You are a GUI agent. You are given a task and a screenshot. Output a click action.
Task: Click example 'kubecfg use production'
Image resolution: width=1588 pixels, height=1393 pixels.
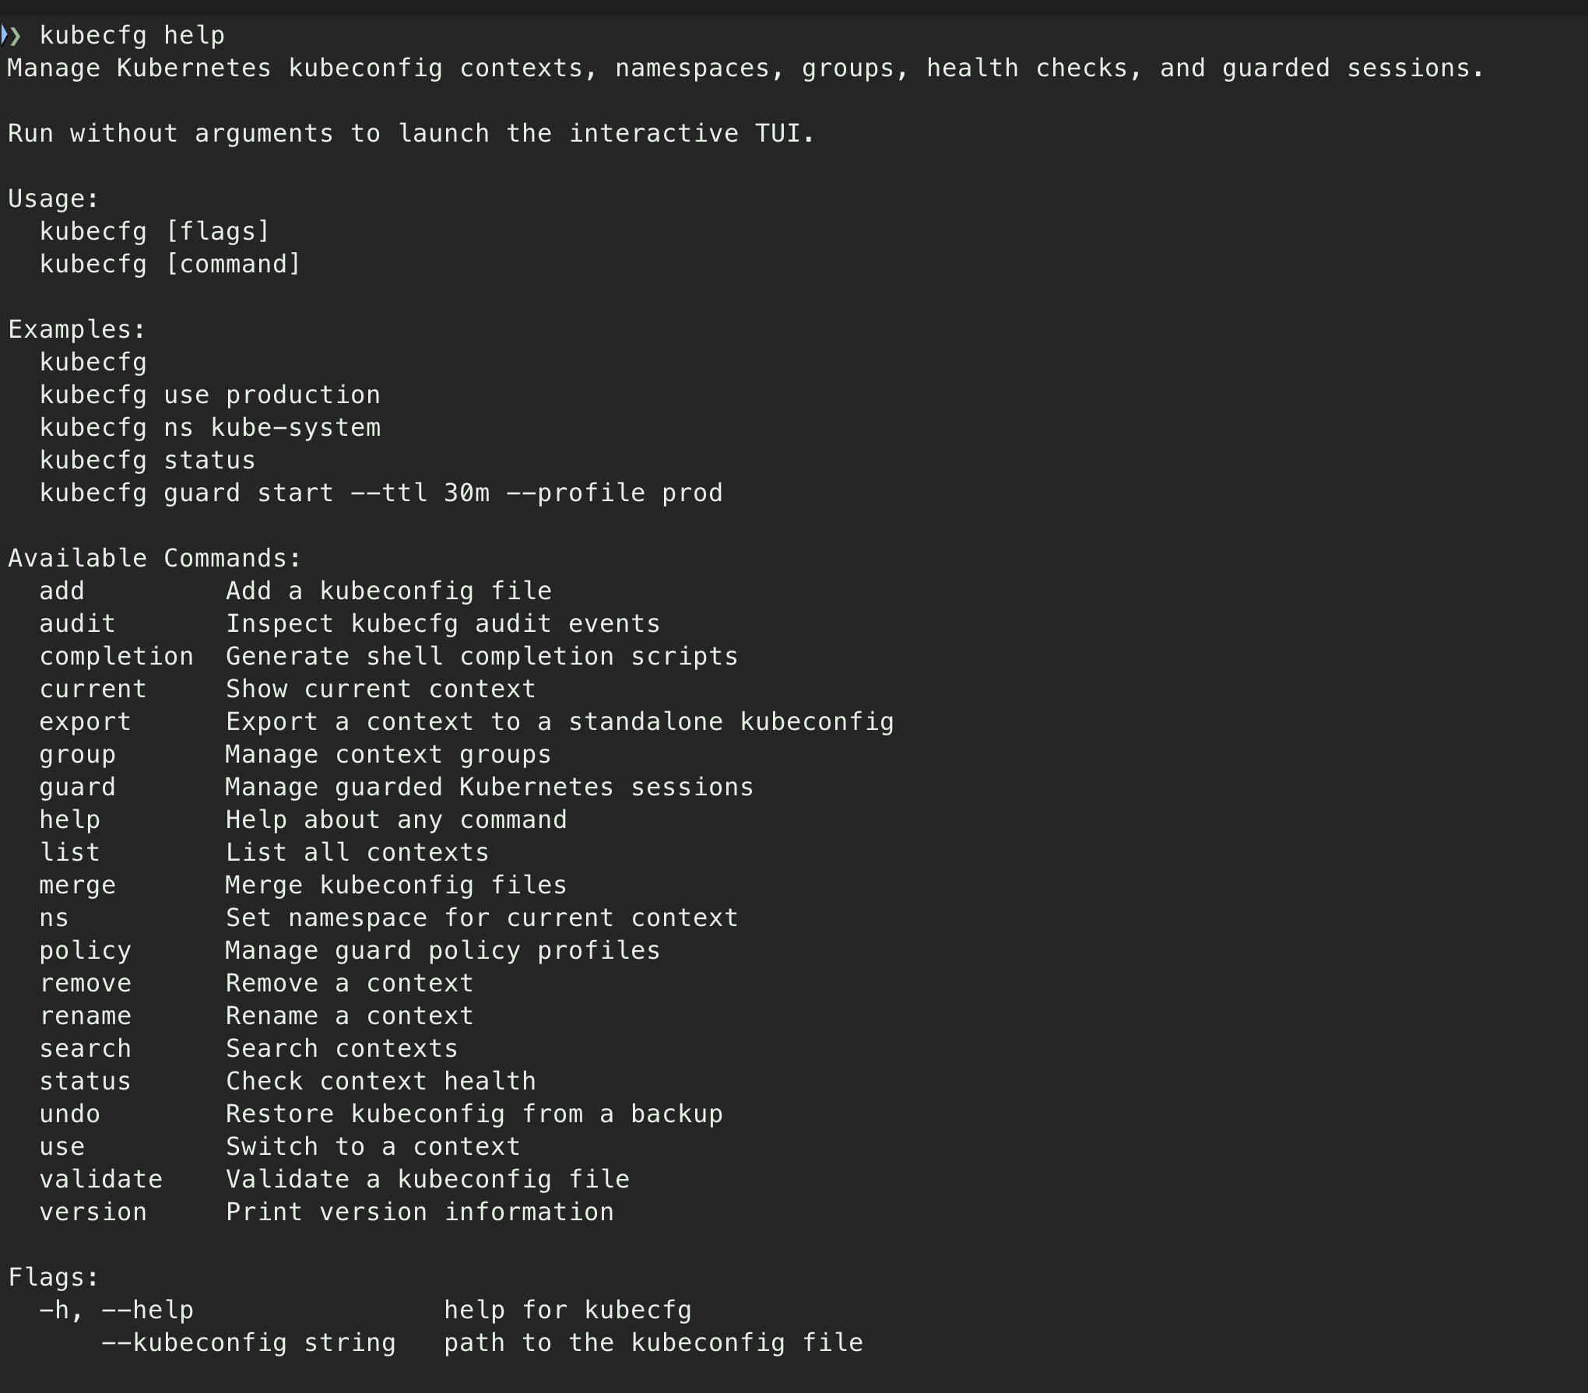210,395
